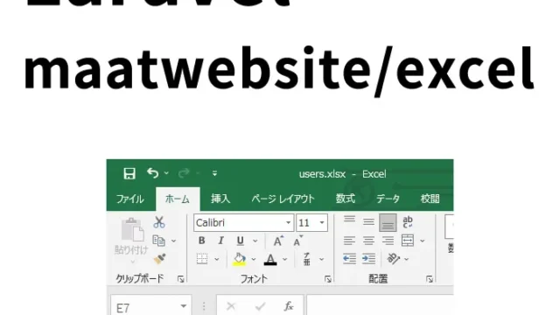Expand the Name Box dropdown arrow
This screenshot has height=315, width=560.
pyautogui.click(x=184, y=306)
